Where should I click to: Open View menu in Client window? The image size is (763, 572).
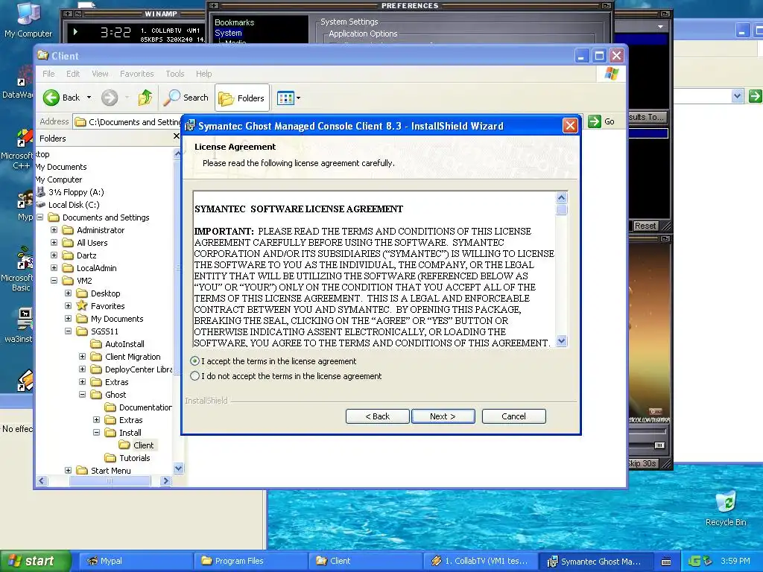[101, 74]
